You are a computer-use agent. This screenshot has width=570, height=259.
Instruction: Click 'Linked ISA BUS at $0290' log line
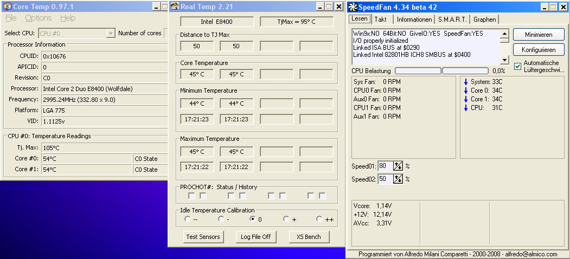coord(387,48)
